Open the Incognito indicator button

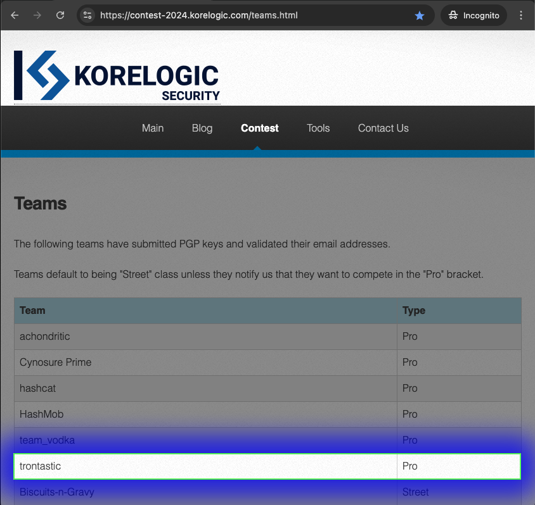click(474, 15)
